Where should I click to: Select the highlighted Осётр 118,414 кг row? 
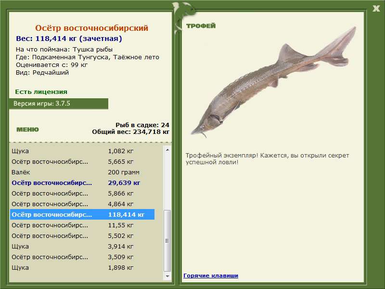click(82, 214)
